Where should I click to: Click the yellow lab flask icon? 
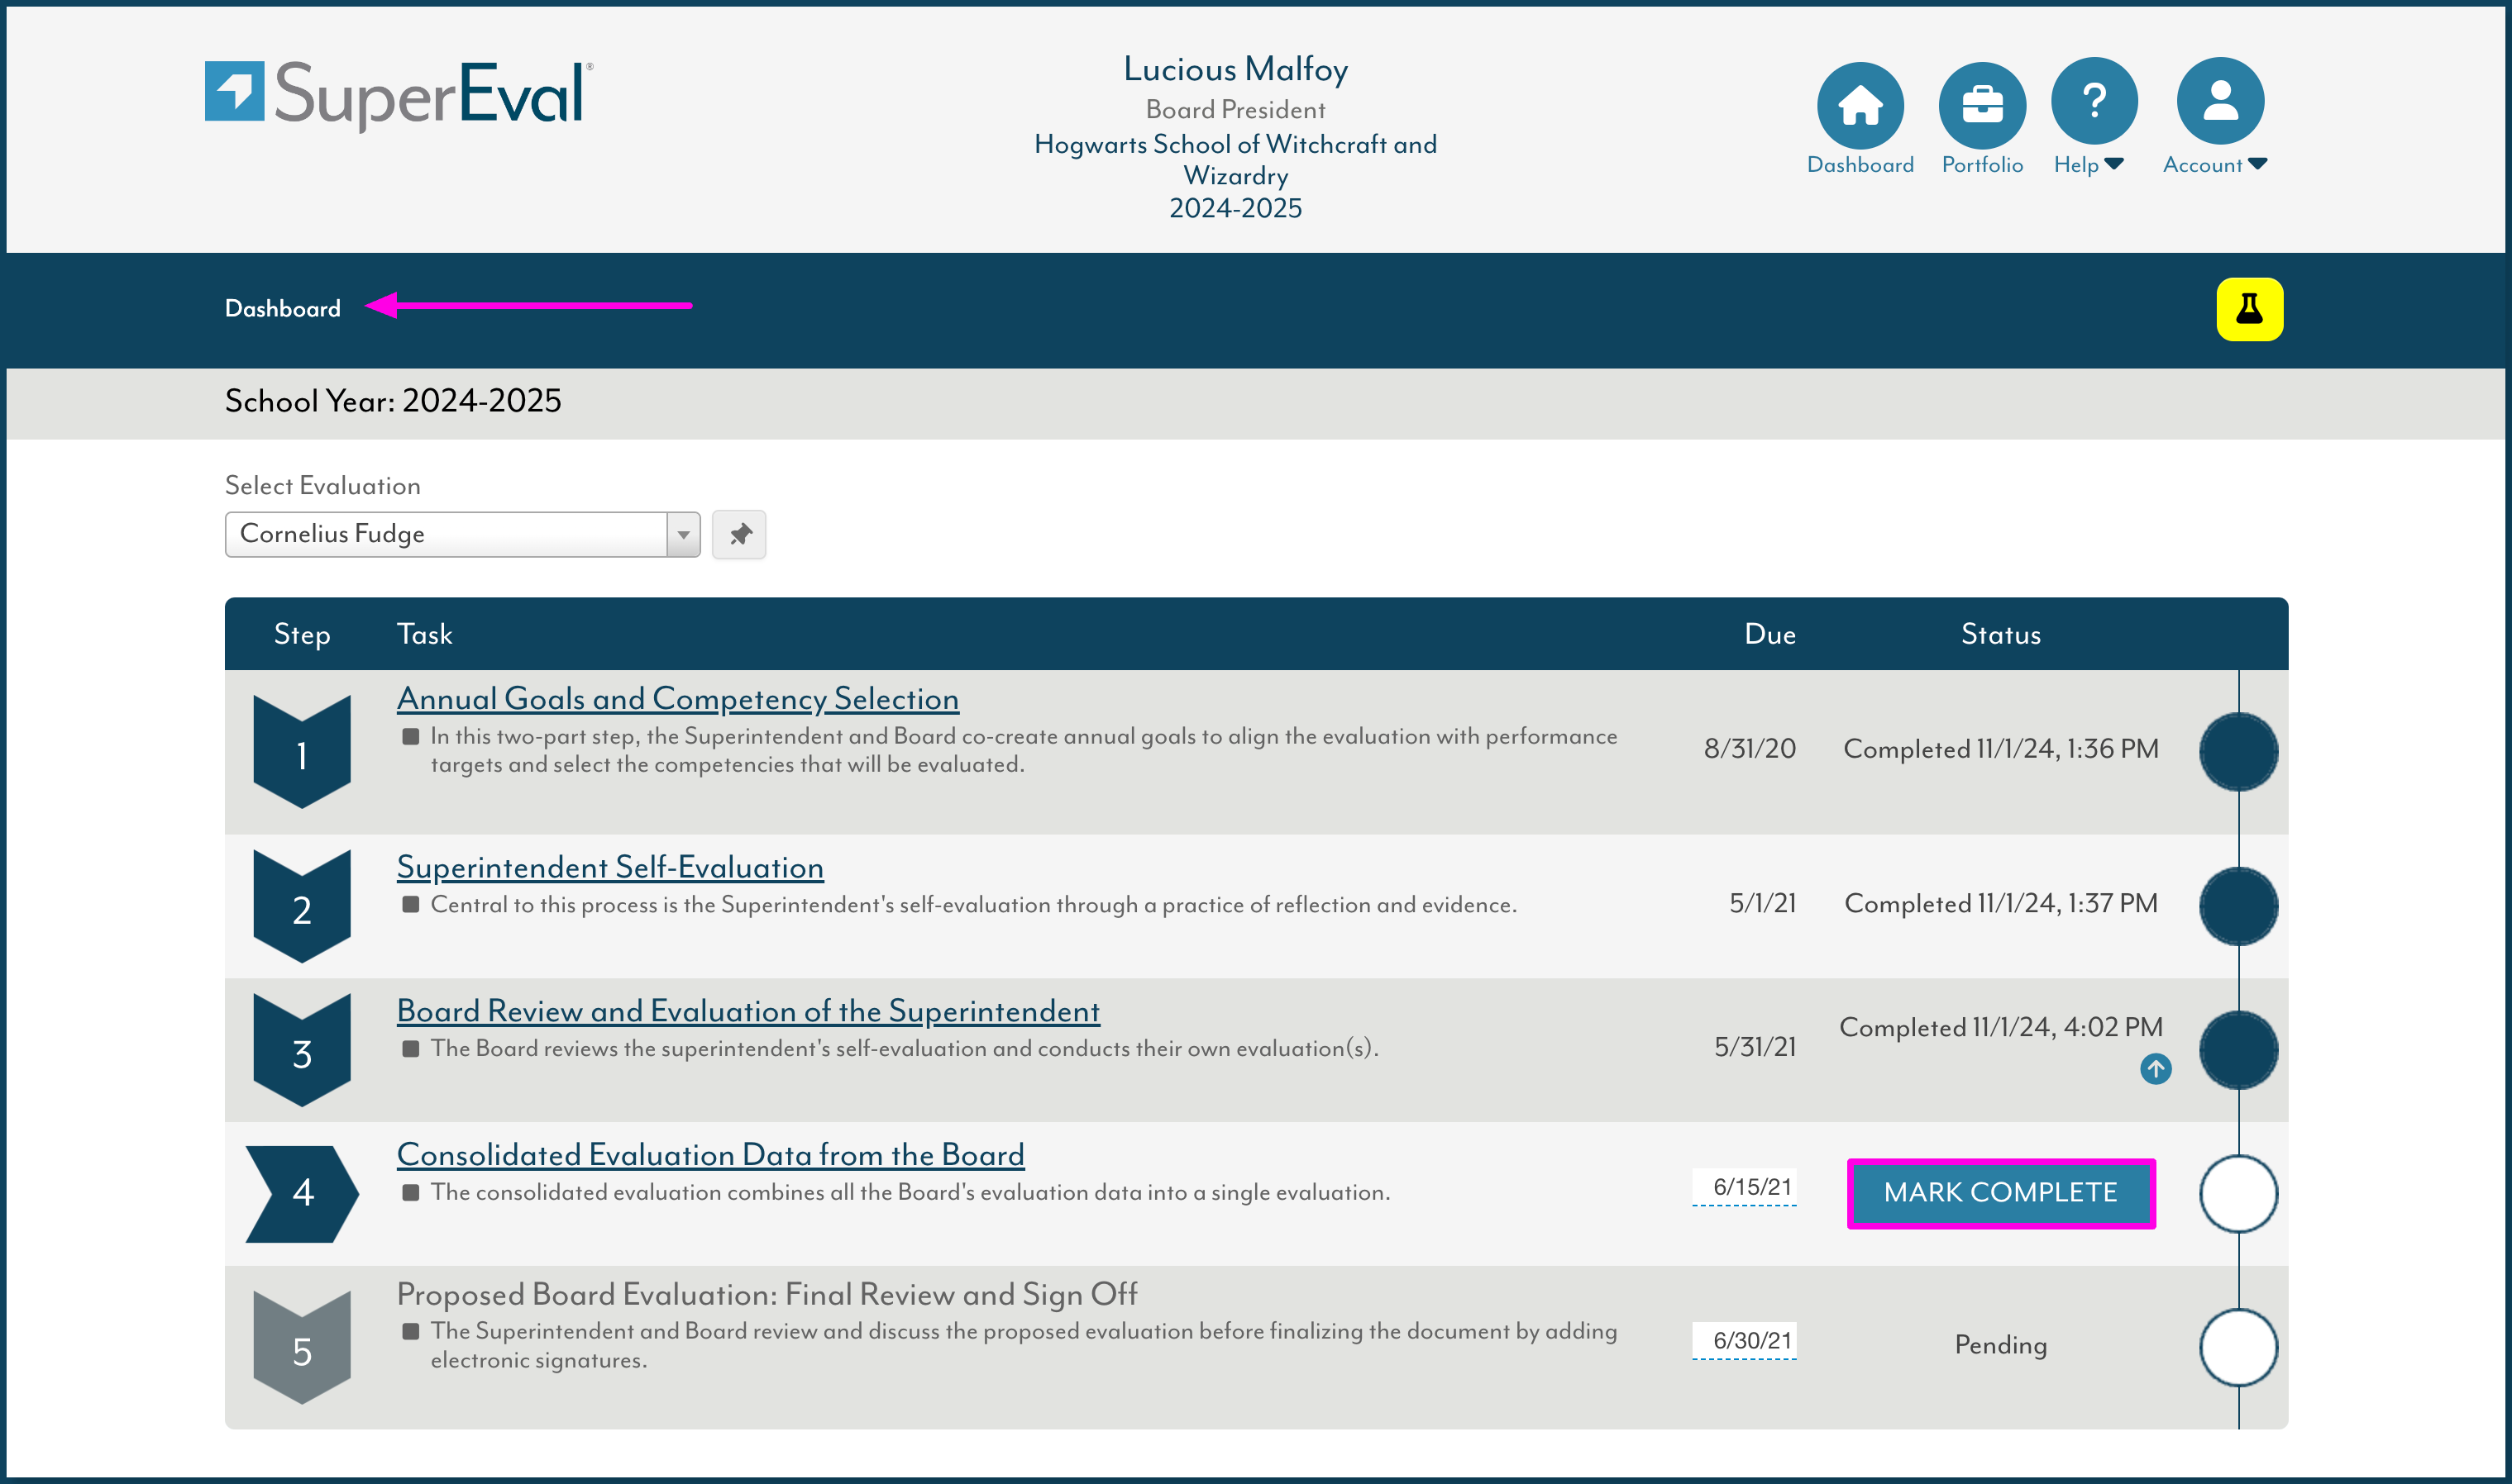pyautogui.click(x=2249, y=309)
